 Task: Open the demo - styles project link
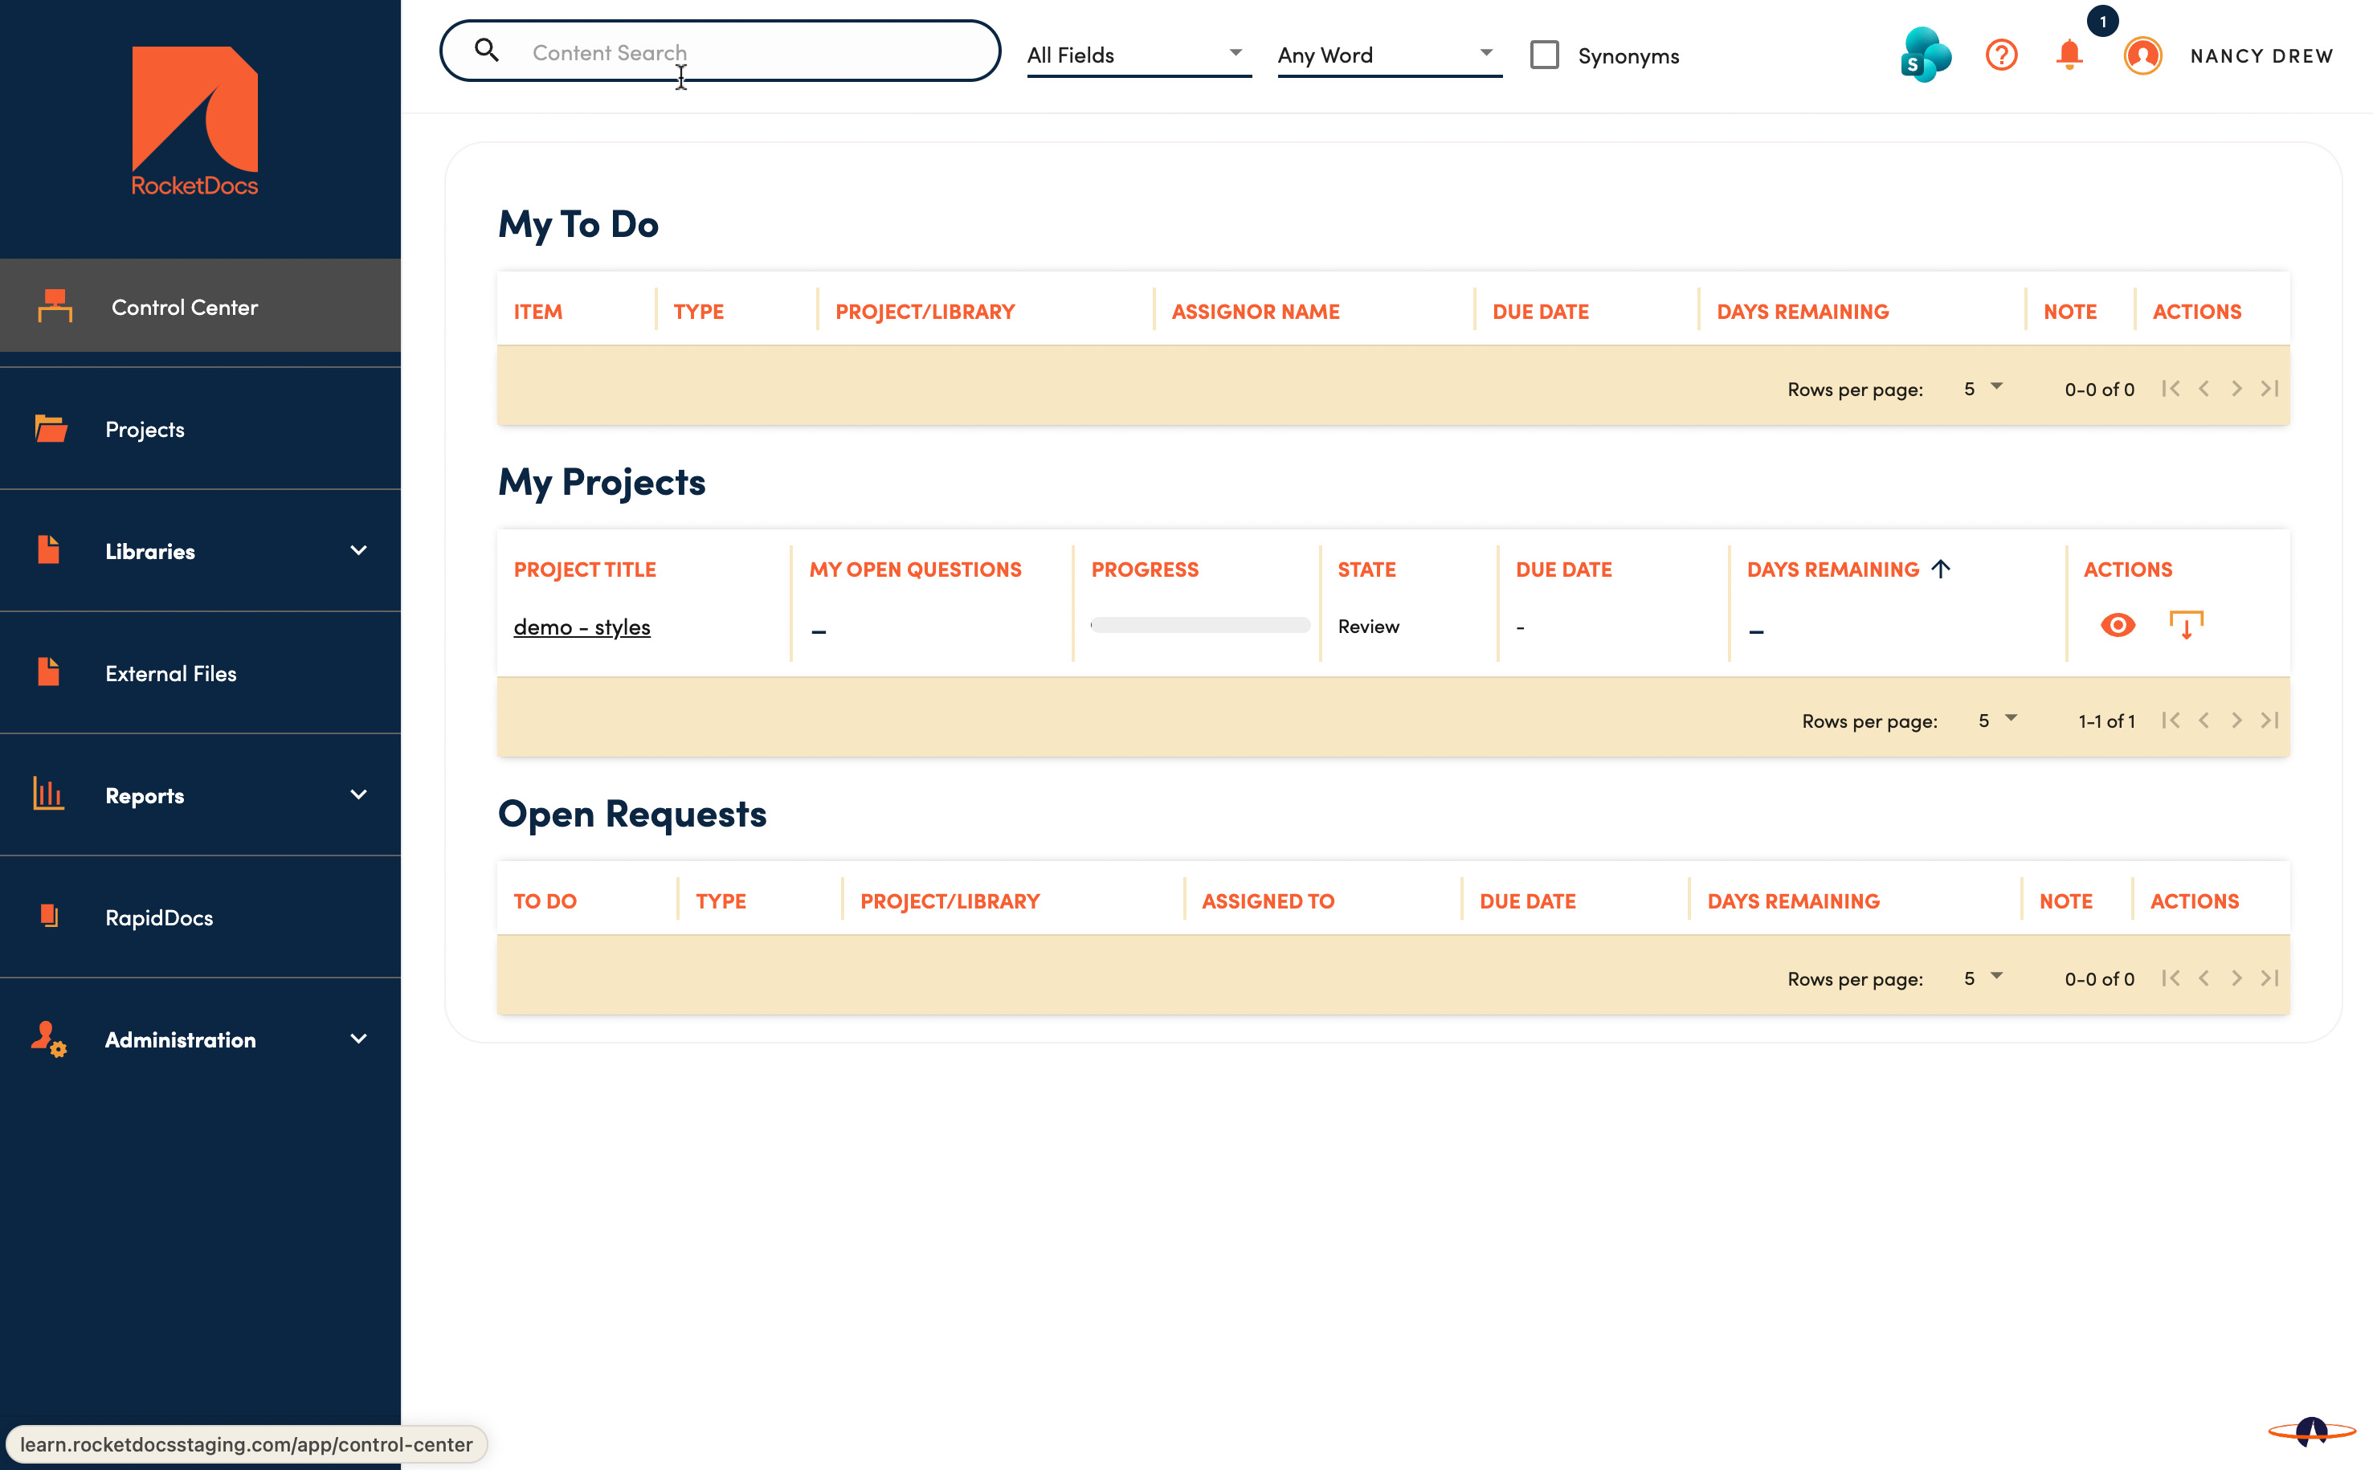point(582,627)
